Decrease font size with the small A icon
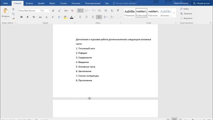 [59, 11]
